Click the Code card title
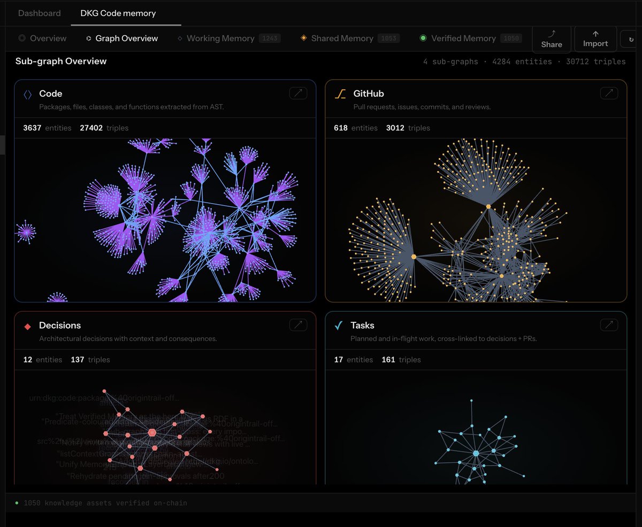Viewport: 642px width, 527px height. (51, 94)
